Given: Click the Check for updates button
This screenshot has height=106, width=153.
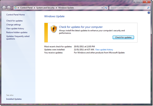Looking at the screenshot, I should pos(123,38).
